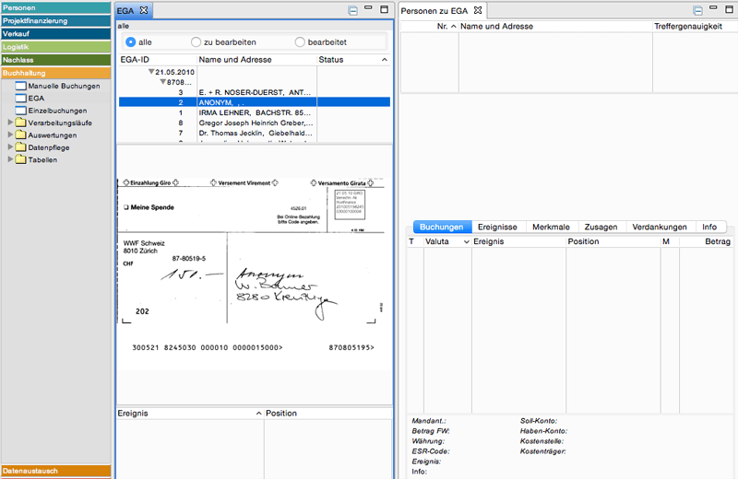Click the Datenpflege folder icon
This screenshot has height=479, width=738.
(x=20, y=146)
